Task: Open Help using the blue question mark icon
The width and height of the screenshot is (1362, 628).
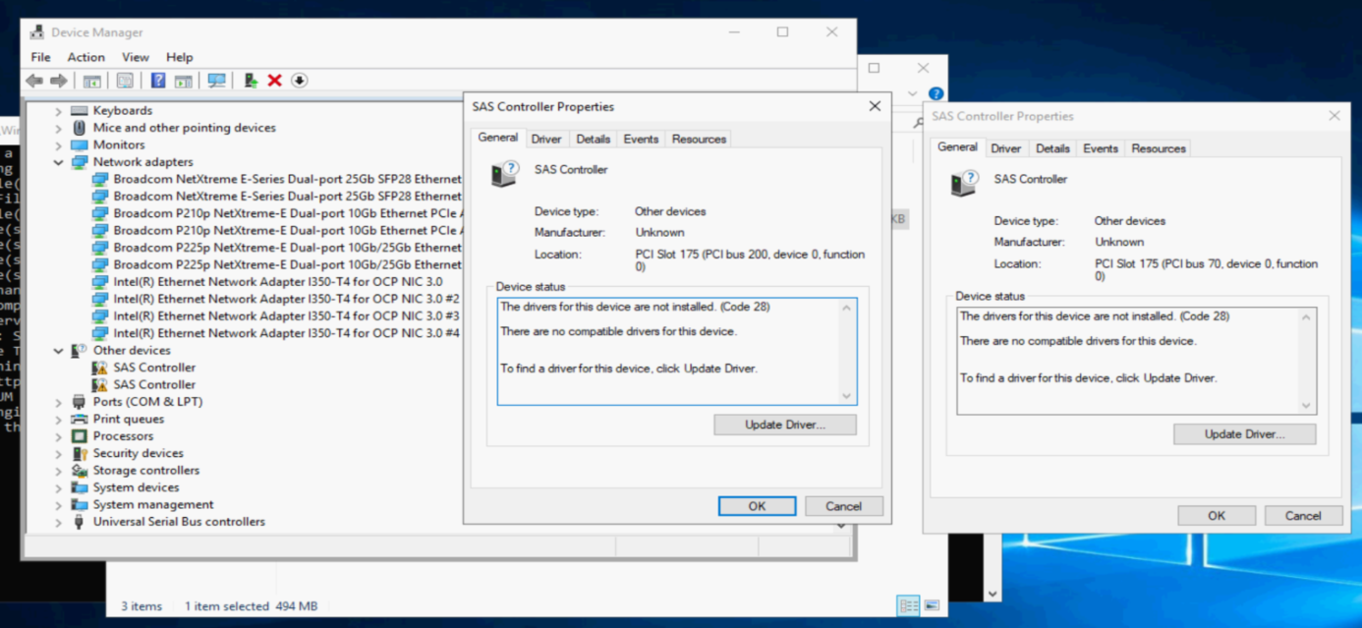Action: [159, 81]
